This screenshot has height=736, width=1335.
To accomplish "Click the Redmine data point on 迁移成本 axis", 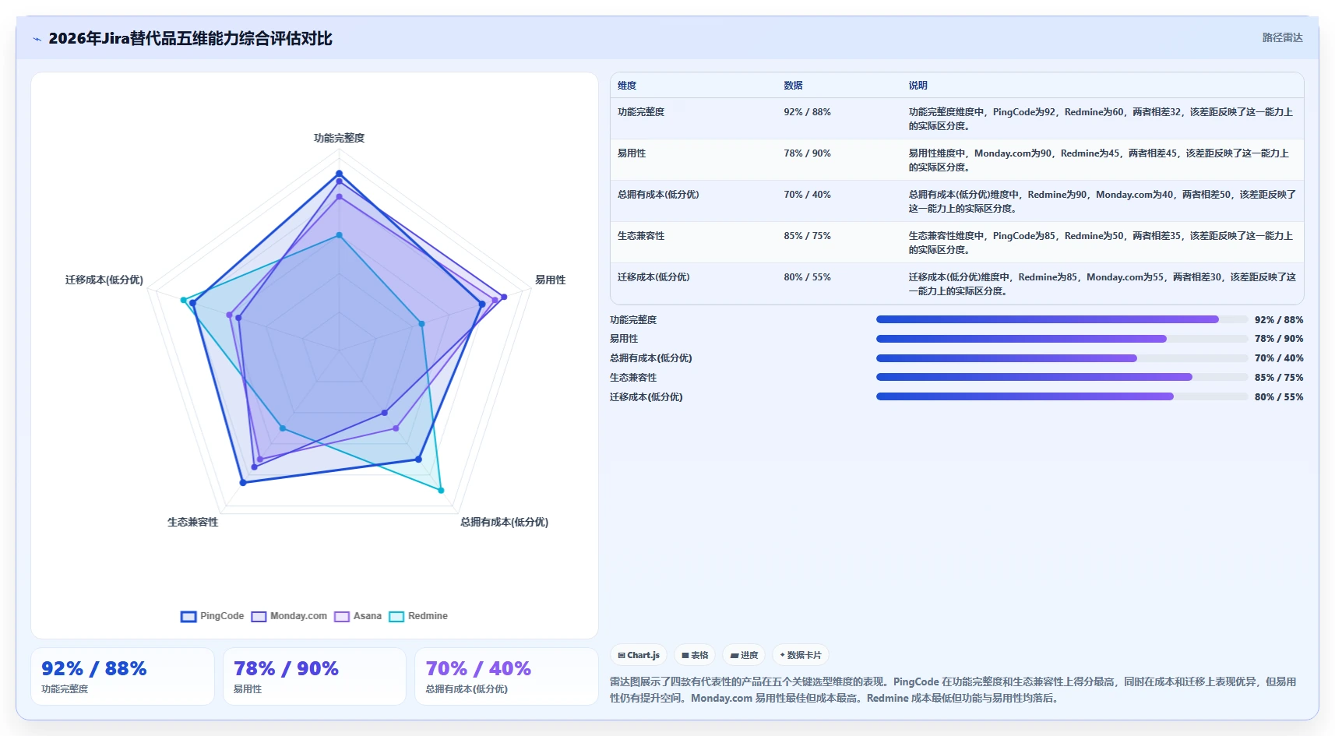I will click(x=184, y=300).
